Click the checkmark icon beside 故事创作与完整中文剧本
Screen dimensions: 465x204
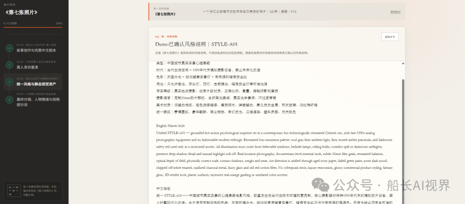[x=9, y=48]
